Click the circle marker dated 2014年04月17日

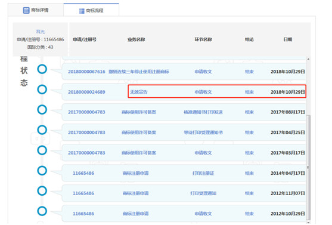click(x=42, y=171)
